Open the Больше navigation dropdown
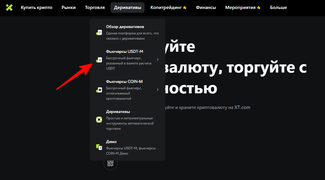Viewport: 325px width, 180px height. pyautogui.click(x=278, y=8)
